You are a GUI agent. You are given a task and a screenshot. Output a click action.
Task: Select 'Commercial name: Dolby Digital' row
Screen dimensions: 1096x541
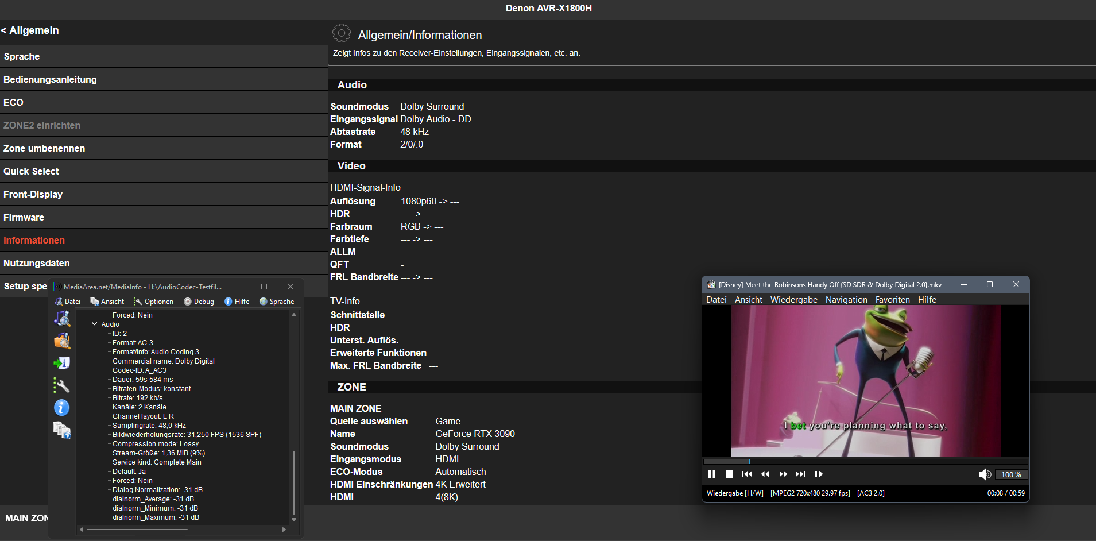163,361
